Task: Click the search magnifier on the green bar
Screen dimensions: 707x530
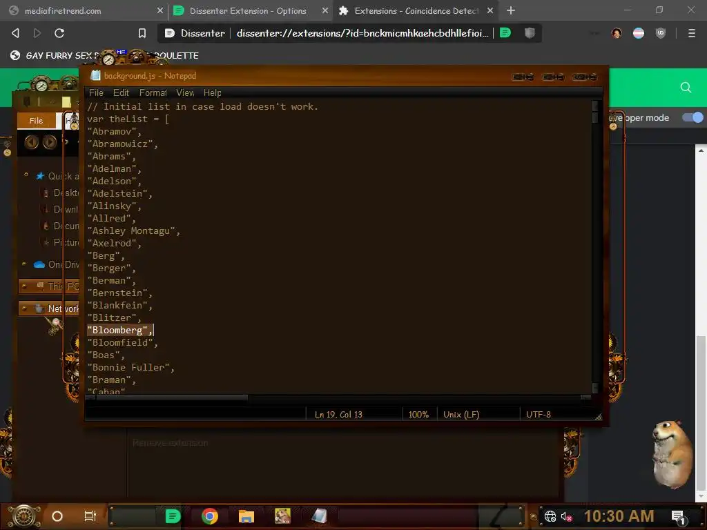Action: pos(686,88)
